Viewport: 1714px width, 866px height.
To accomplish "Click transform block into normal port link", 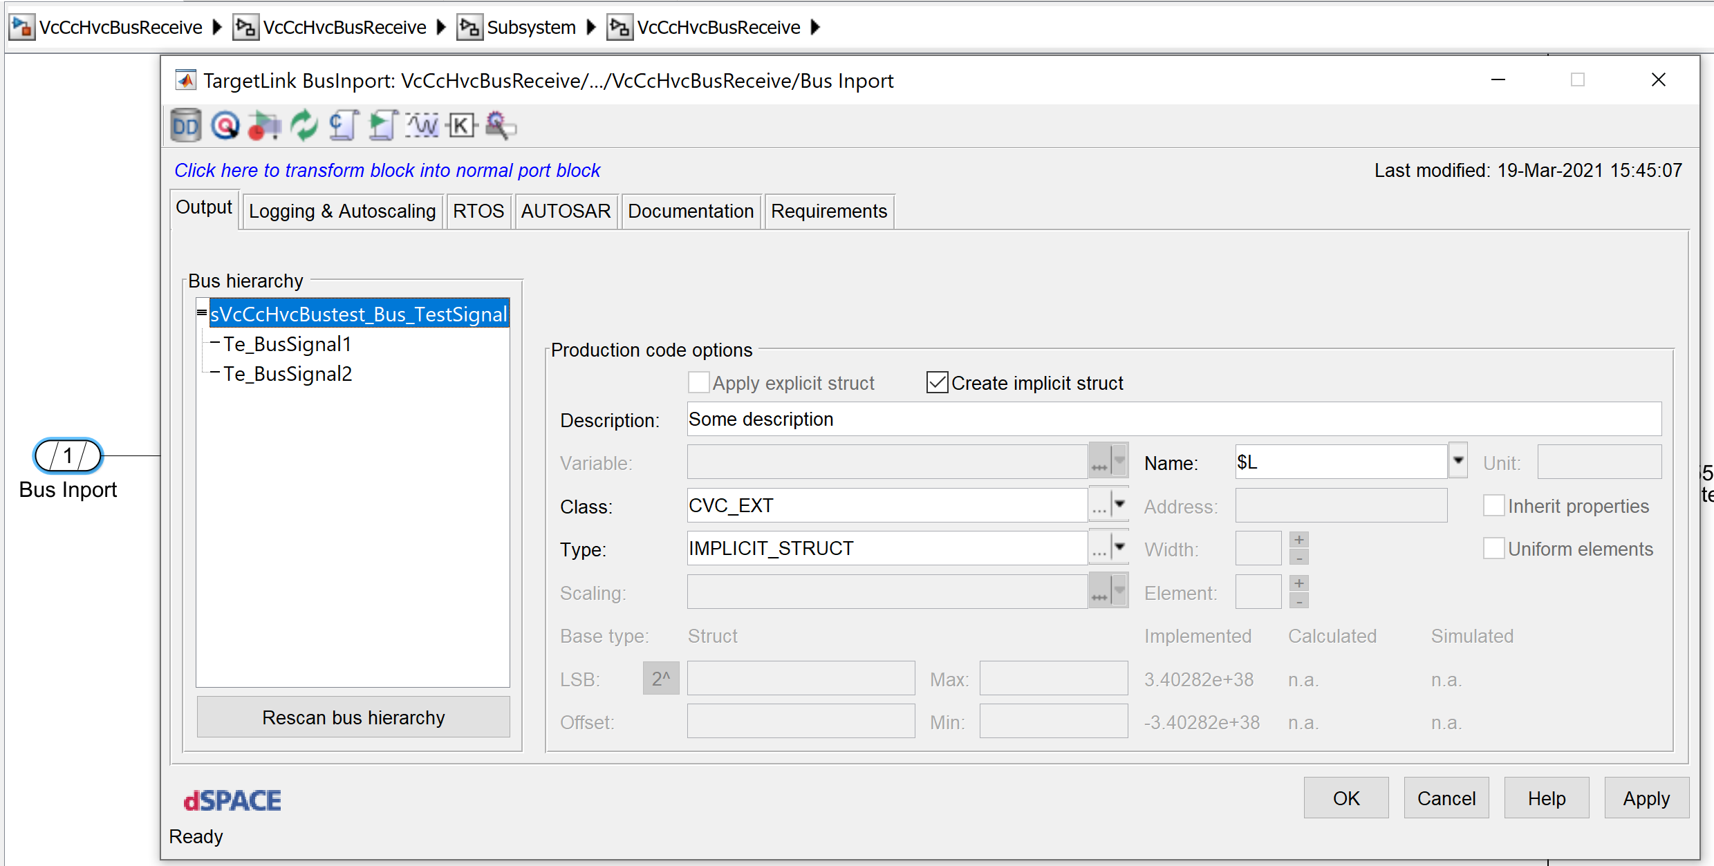I will pyautogui.click(x=387, y=170).
